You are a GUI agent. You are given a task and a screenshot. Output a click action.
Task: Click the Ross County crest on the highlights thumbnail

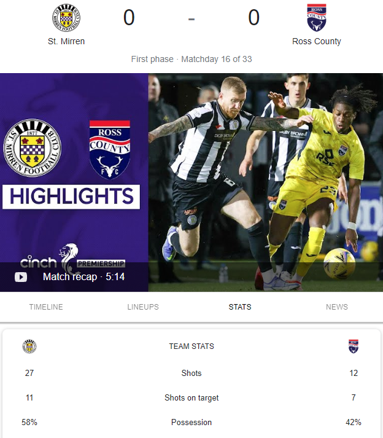pos(110,150)
